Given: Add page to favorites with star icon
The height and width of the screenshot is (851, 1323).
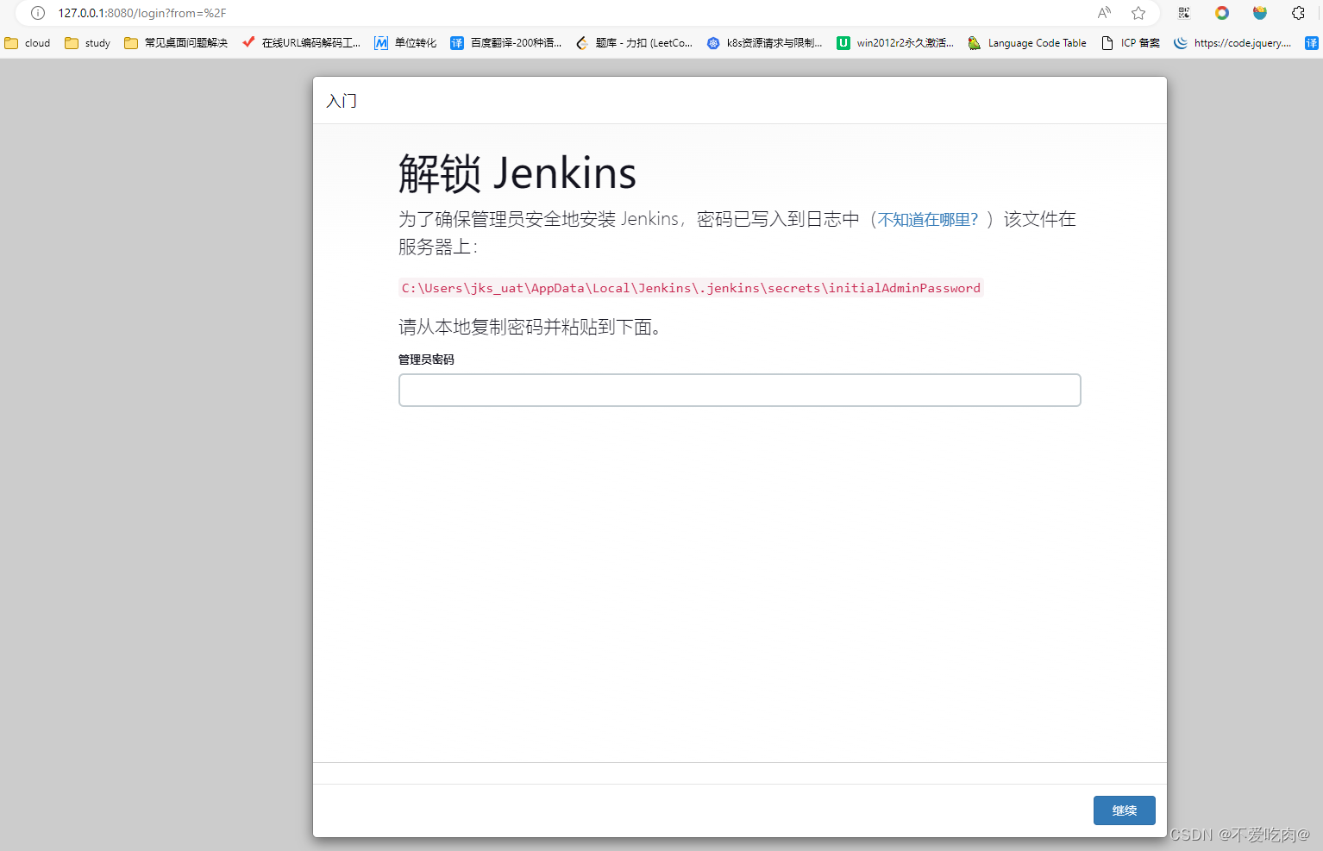Looking at the screenshot, I should 1138,13.
